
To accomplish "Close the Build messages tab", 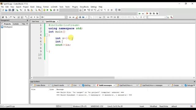I will [114, 85].
